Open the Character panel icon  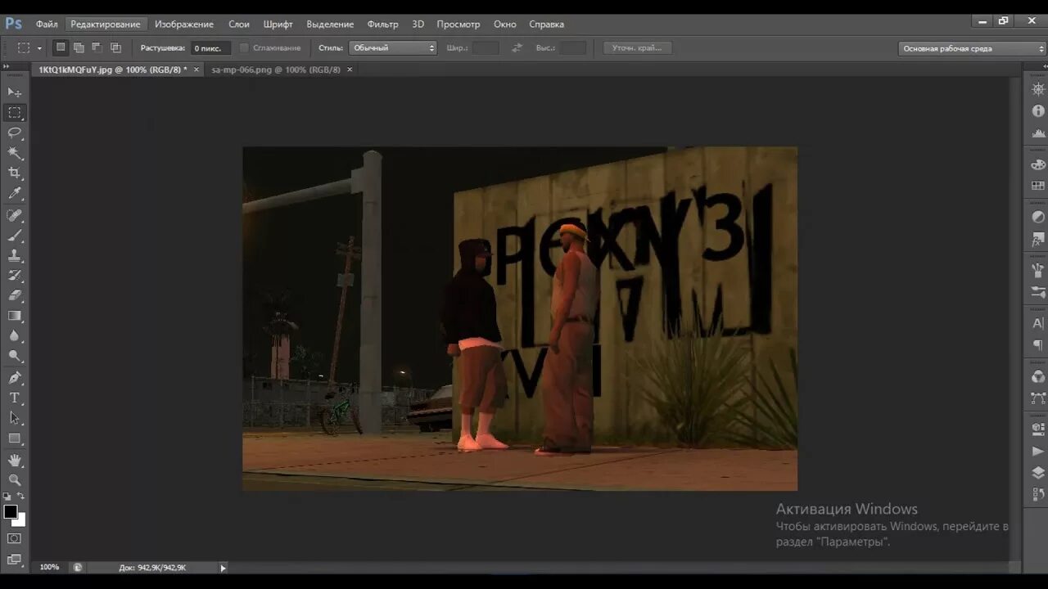(1038, 324)
